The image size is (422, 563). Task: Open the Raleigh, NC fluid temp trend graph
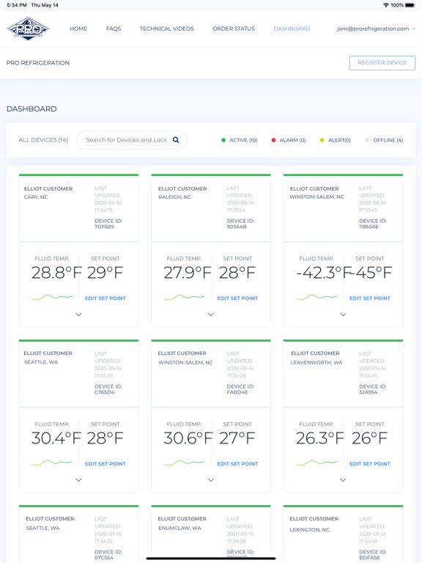(185, 298)
